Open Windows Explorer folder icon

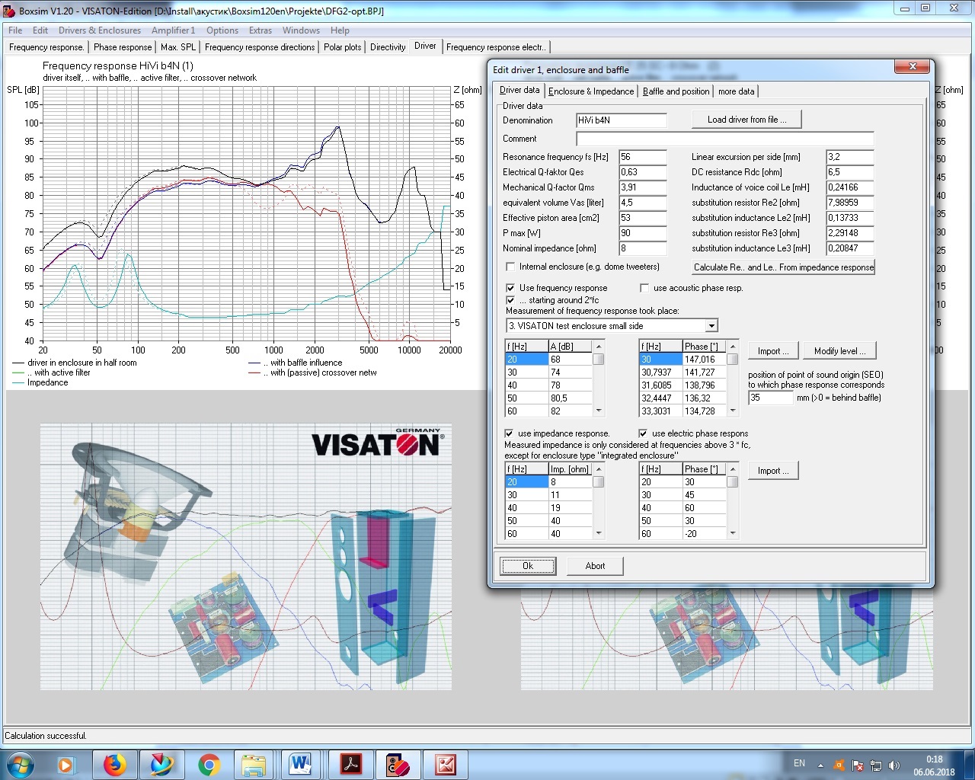tap(254, 764)
